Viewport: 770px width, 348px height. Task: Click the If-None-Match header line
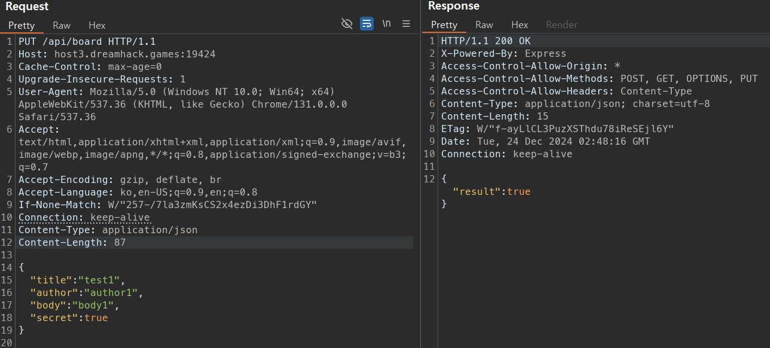coord(167,204)
